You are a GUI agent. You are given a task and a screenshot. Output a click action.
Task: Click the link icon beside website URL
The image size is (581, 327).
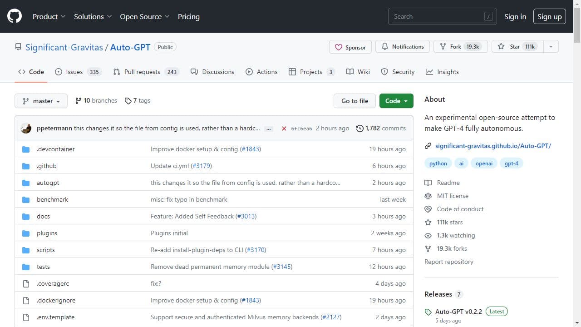(x=428, y=146)
